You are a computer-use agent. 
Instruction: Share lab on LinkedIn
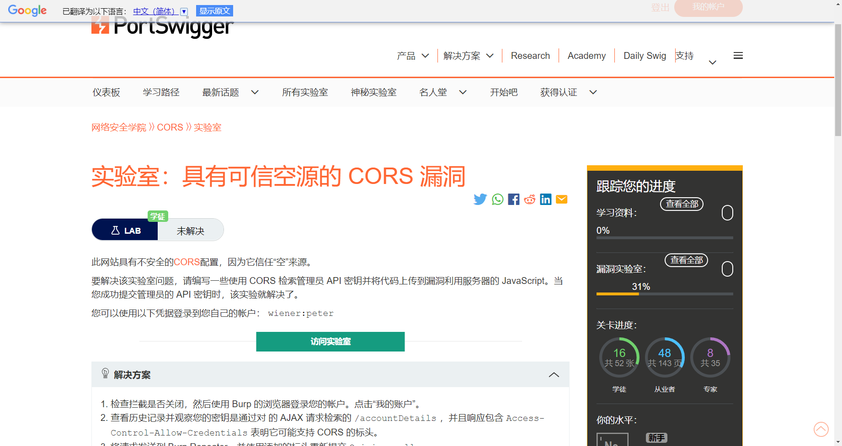pyautogui.click(x=546, y=199)
